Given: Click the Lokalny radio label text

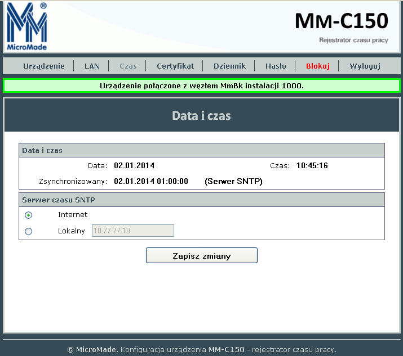Looking at the screenshot, I should point(71,231).
